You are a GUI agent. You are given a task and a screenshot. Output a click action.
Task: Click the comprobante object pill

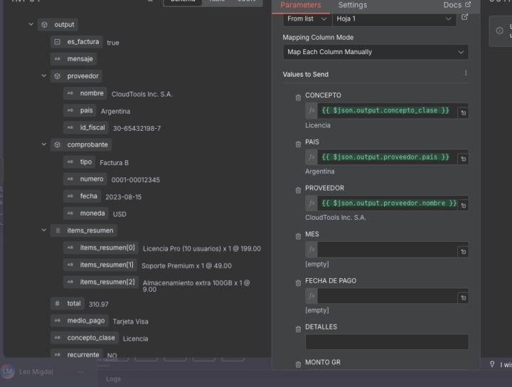point(81,144)
